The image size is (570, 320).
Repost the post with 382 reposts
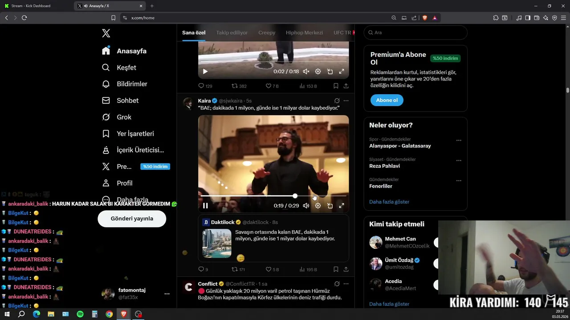pyautogui.click(x=239, y=86)
